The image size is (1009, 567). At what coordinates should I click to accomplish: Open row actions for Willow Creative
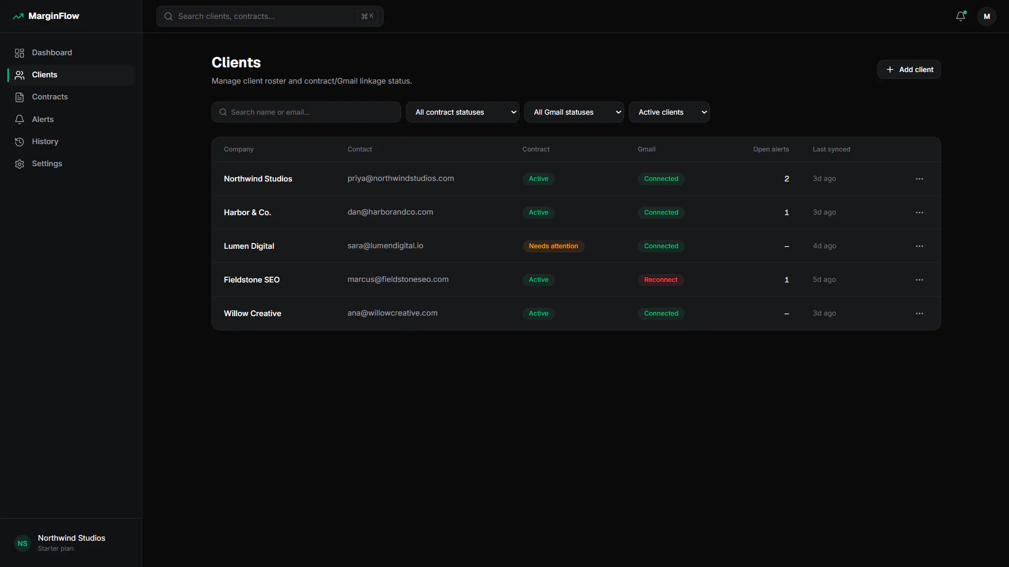[919, 313]
